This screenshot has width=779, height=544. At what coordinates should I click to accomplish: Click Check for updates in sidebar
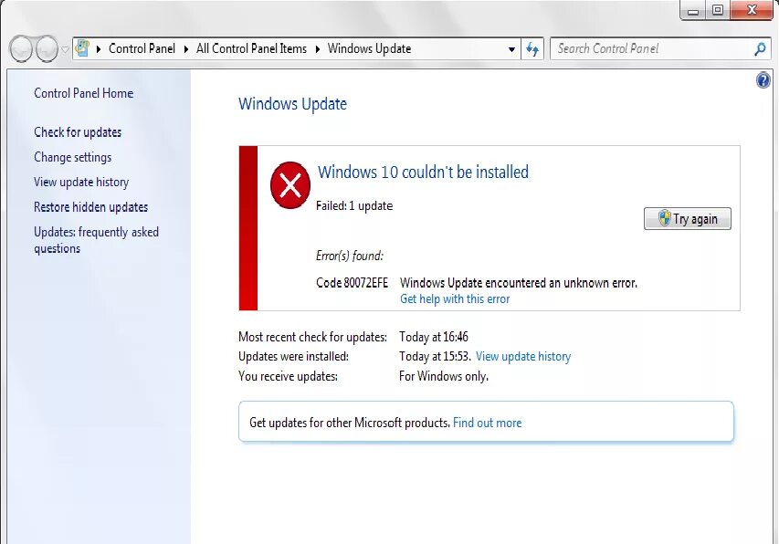coord(78,132)
